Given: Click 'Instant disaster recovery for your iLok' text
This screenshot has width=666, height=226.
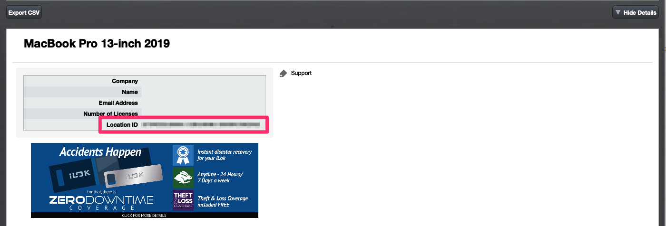Looking at the screenshot, I should click(x=225, y=155).
